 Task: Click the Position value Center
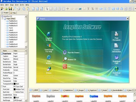tap(19, 76)
